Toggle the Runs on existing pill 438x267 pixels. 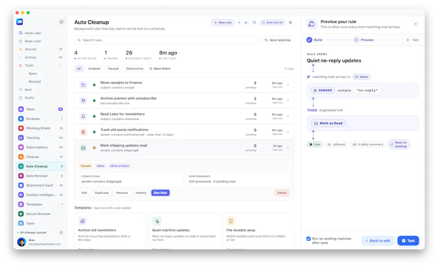point(399,144)
